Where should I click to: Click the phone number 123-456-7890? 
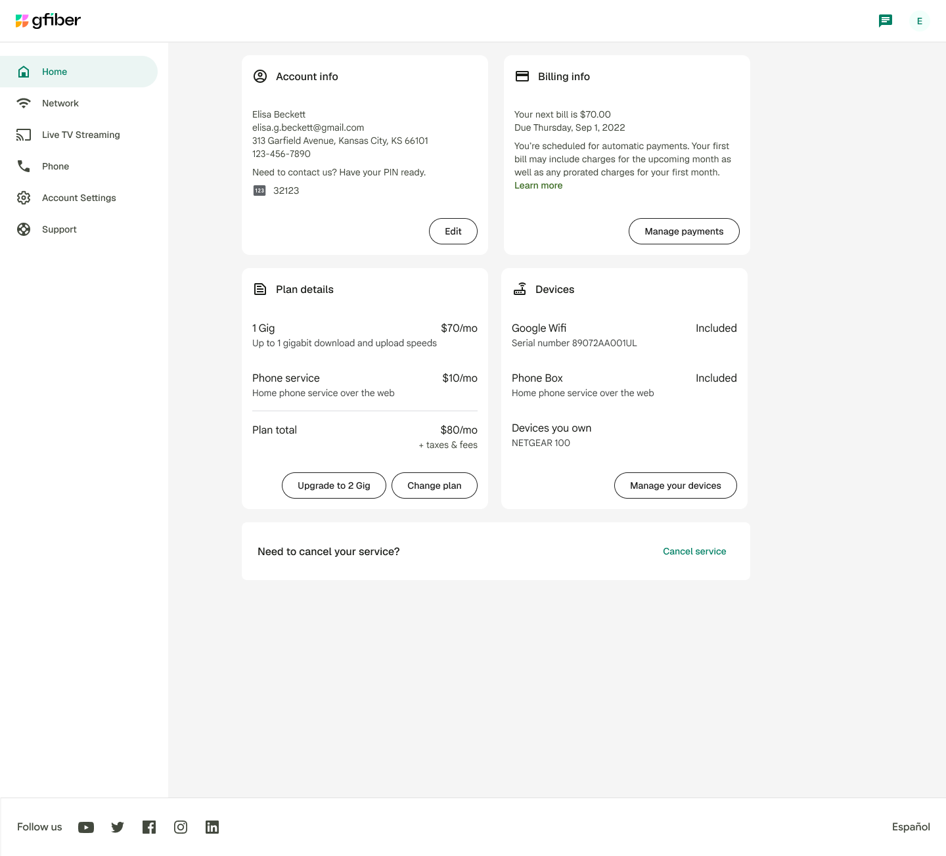[x=281, y=154]
